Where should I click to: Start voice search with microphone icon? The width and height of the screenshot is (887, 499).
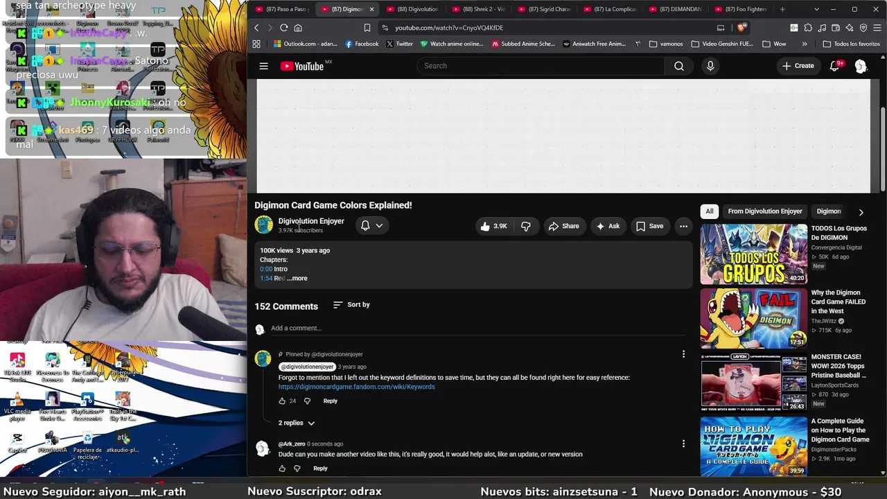(x=710, y=66)
